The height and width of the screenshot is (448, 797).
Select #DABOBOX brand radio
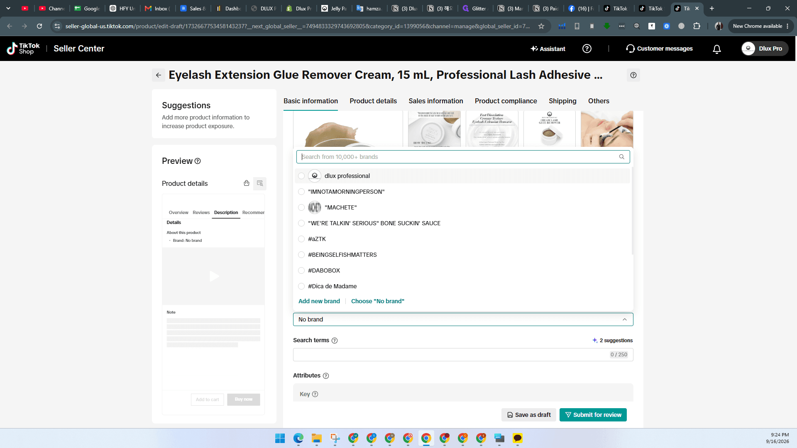[x=301, y=270]
